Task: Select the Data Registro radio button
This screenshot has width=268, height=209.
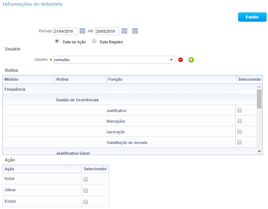Action: (94, 41)
